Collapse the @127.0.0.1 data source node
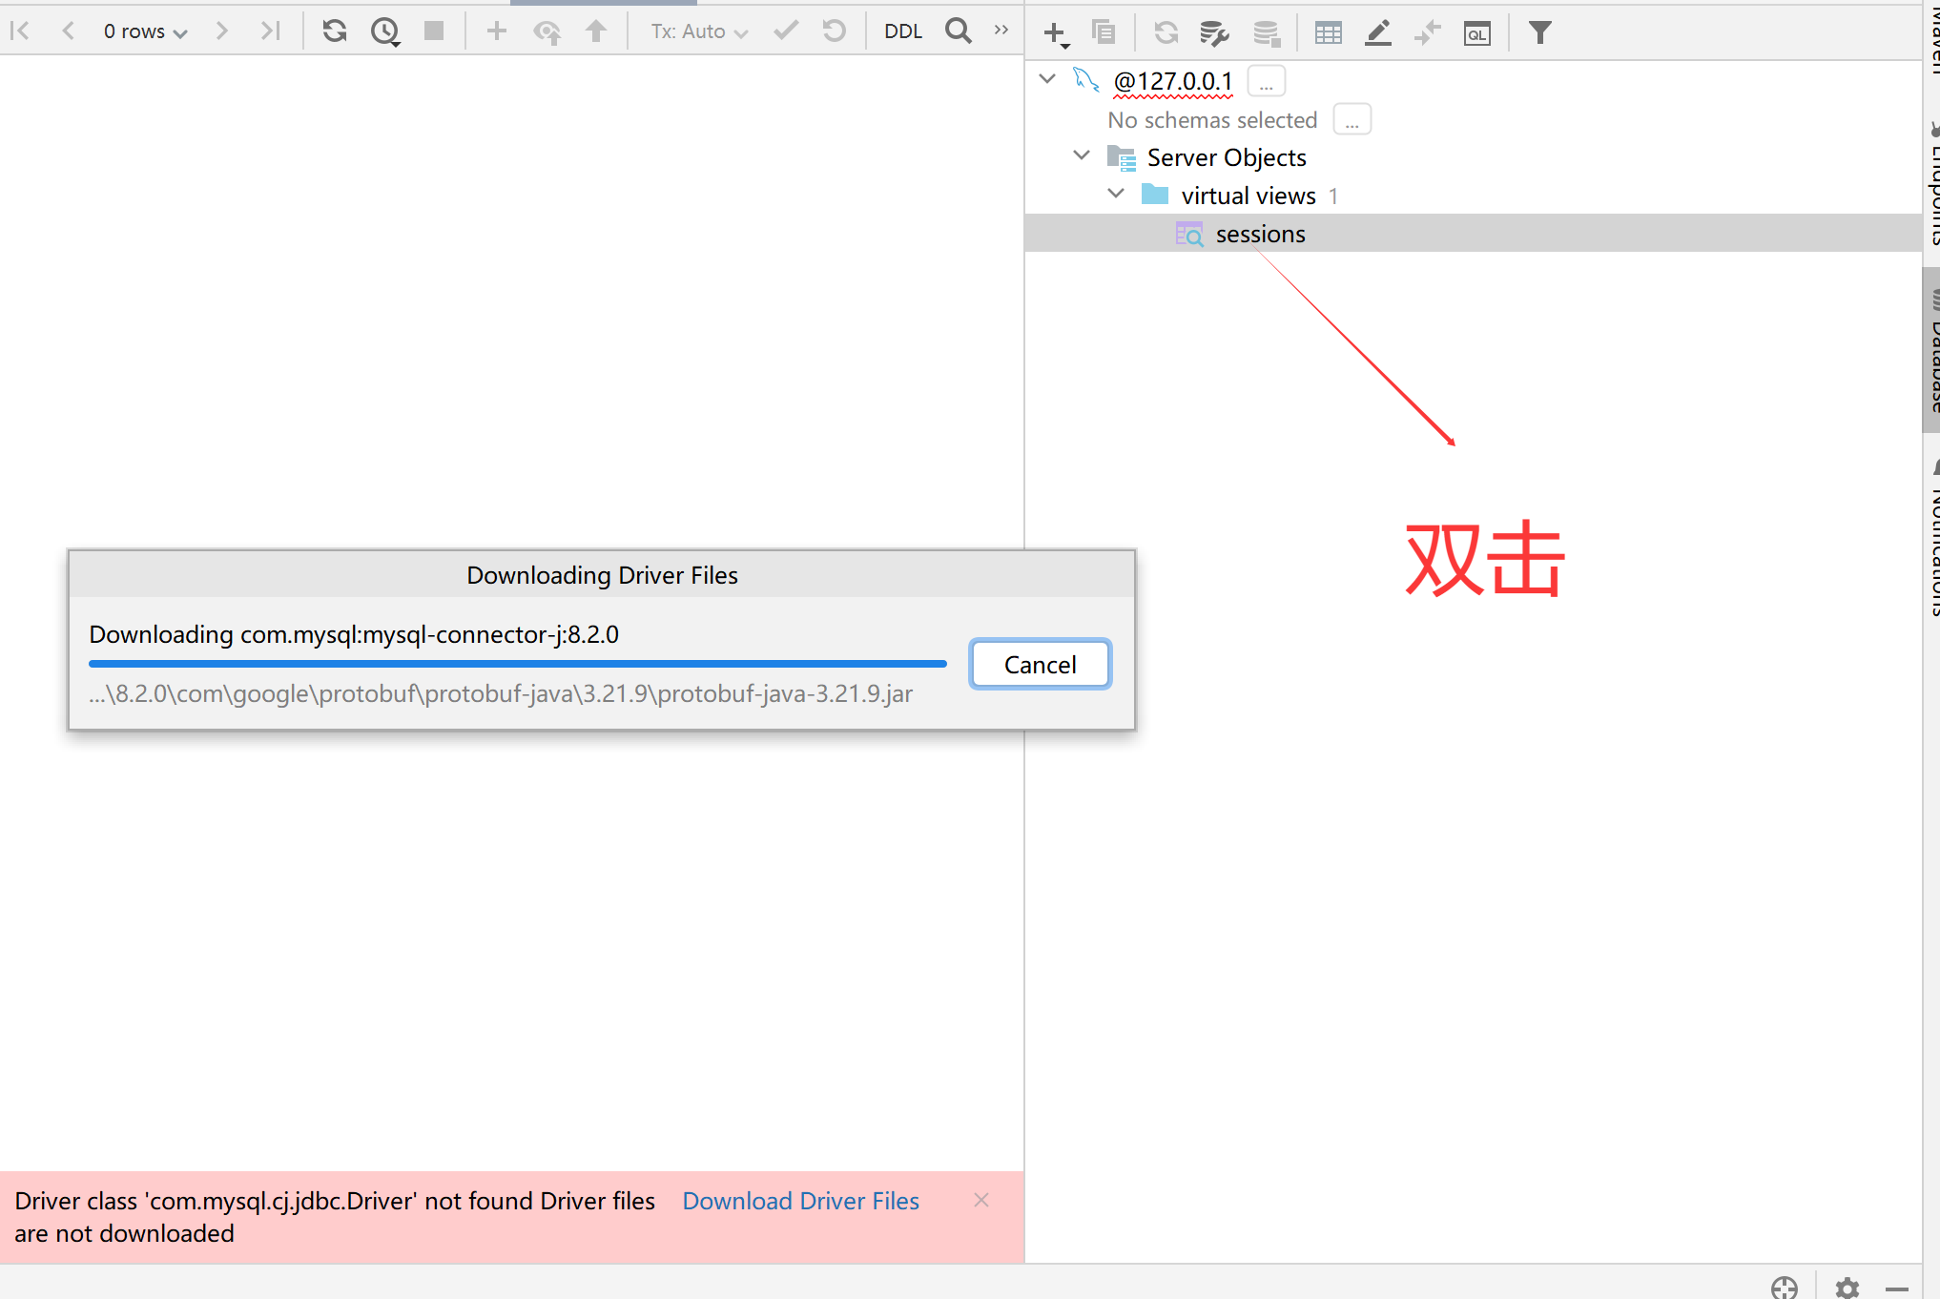Image resolution: width=1940 pixels, height=1299 pixels. [1047, 79]
